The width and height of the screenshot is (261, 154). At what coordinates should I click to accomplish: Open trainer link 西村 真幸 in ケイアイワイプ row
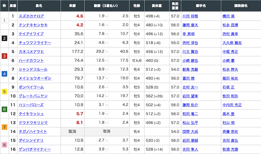pos(230,34)
